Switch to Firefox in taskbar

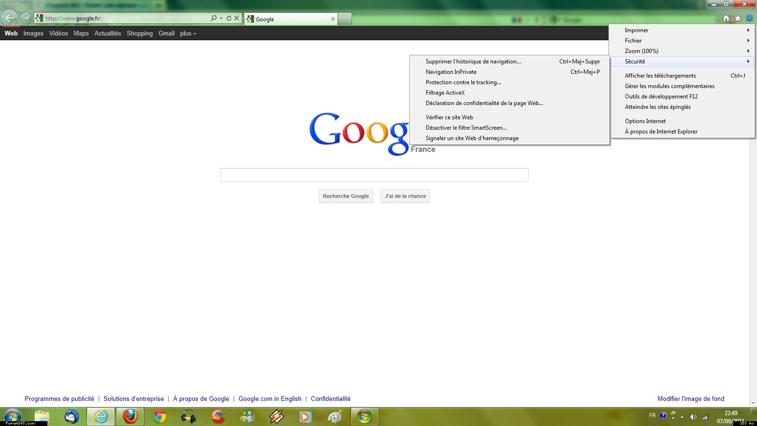click(130, 417)
